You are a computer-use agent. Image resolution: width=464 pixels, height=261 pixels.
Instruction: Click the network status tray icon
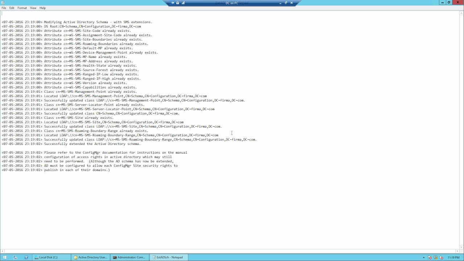click(x=436, y=257)
